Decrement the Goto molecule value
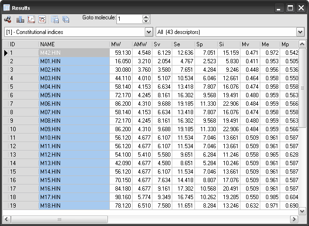 tap(146, 21)
